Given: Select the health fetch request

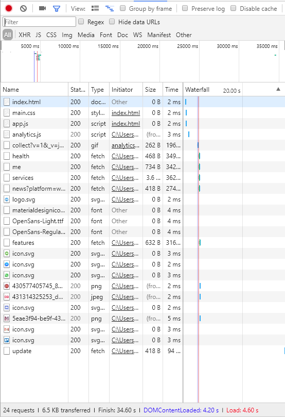Looking at the screenshot, I should click(x=142, y=156).
